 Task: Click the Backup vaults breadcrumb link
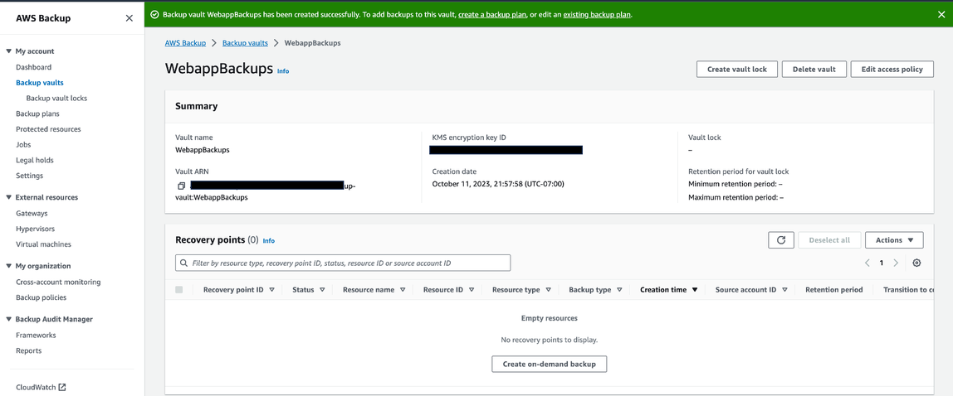pos(246,43)
